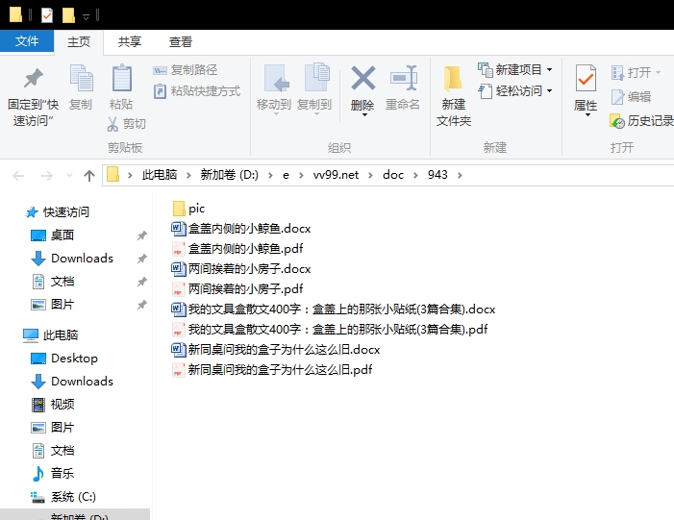Switch to the Share (共享) tab
The width and height of the screenshot is (674, 520).
(130, 41)
